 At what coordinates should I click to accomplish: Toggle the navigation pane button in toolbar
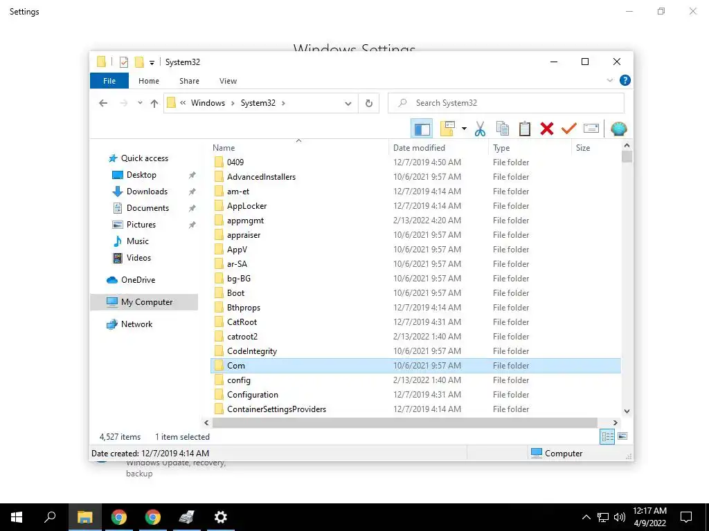coord(422,129)
